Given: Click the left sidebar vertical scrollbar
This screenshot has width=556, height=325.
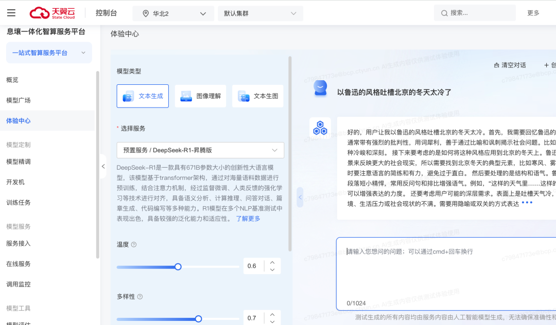Looking at the screenshot, I should [97, 165].
